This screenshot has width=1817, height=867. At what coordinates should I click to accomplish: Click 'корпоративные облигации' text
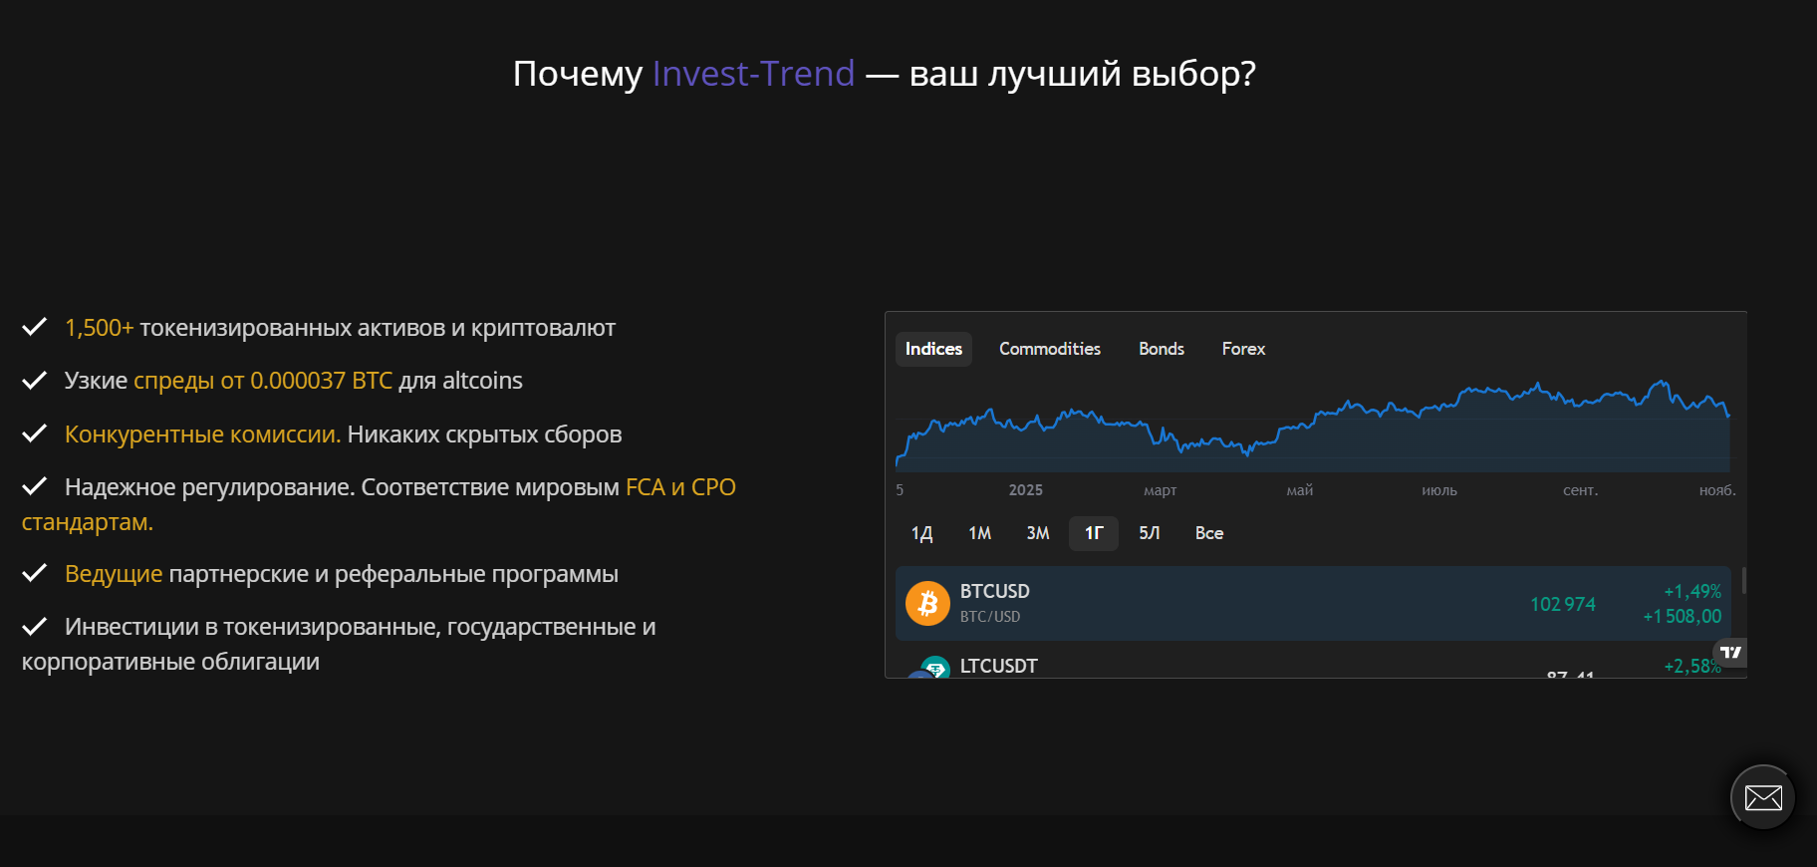170,662
